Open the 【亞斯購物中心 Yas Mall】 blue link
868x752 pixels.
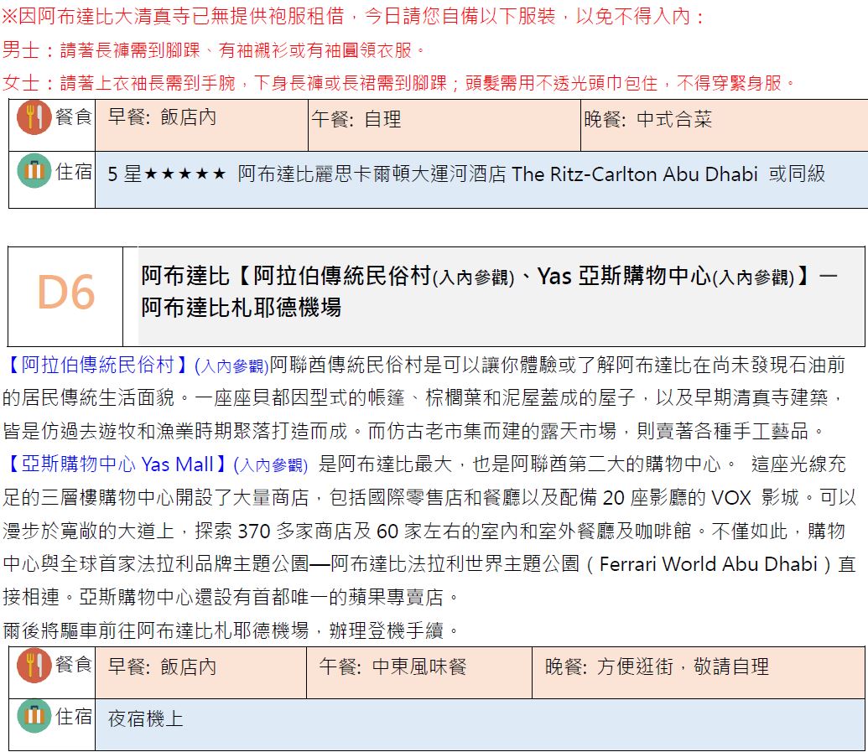pyautogui.click(x=116, y=464)
